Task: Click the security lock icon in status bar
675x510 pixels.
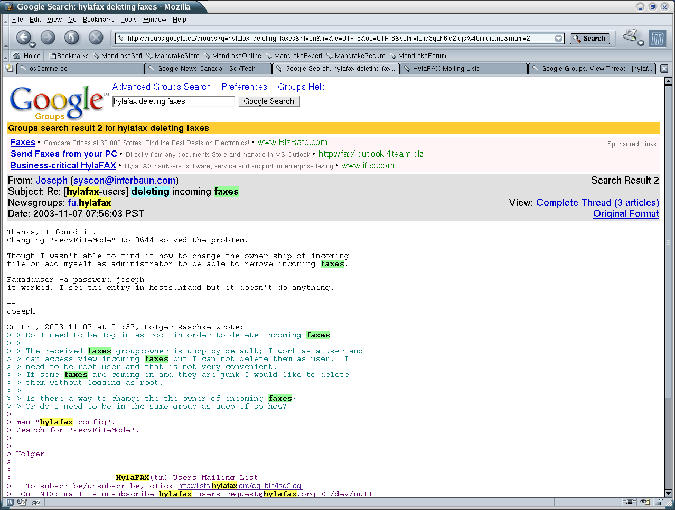Action: click(659, 503)
